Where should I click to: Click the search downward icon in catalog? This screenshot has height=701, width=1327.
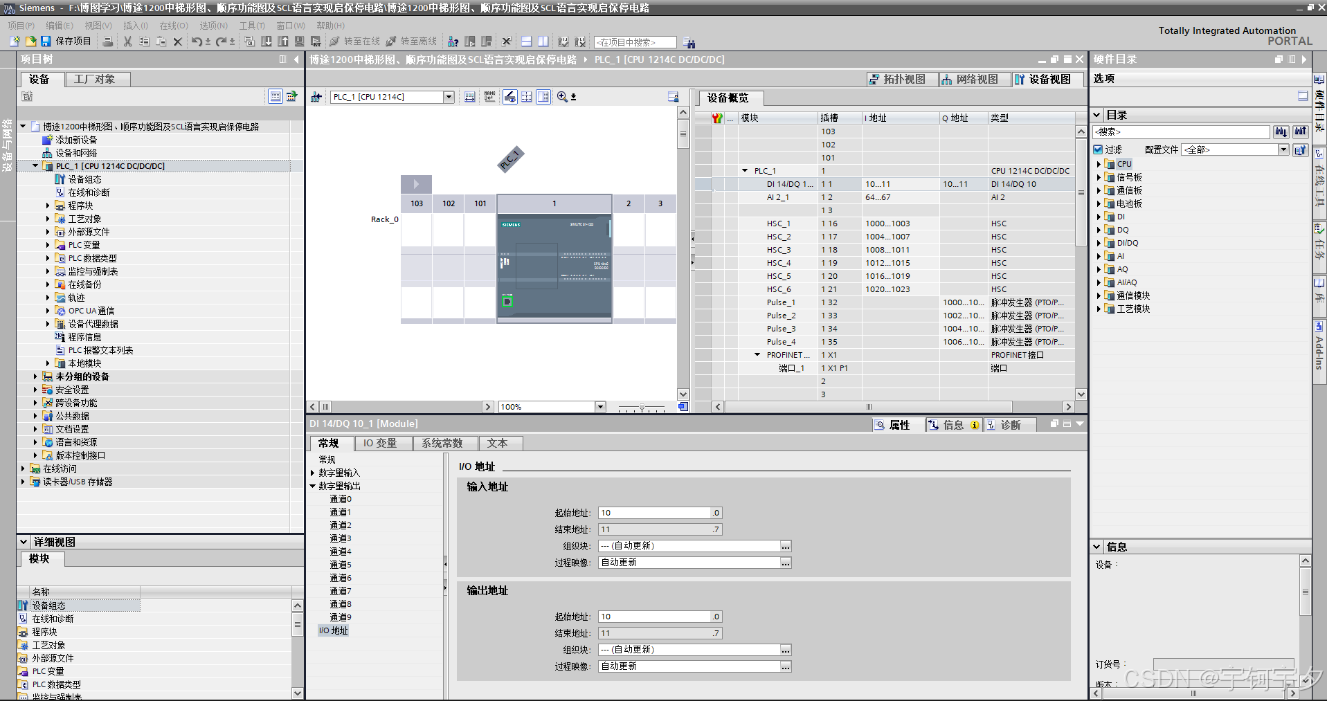point(1281,131)
